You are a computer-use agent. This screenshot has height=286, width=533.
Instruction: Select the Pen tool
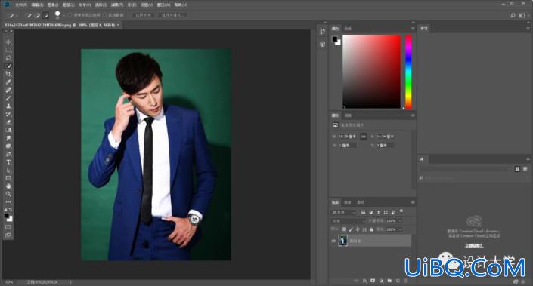tap(8, 154)
